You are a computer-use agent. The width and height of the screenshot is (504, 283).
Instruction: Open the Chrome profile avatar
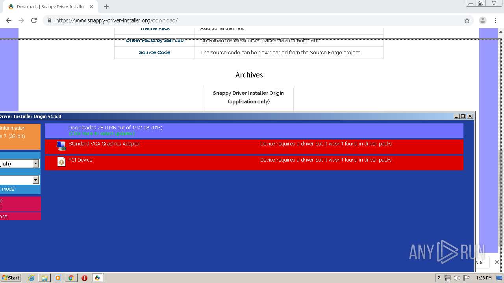[482, 20]
